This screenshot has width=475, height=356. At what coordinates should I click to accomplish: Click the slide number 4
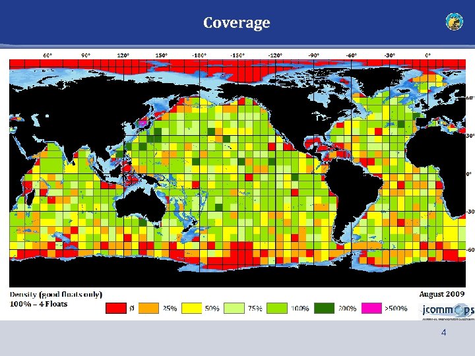(444, 333)
